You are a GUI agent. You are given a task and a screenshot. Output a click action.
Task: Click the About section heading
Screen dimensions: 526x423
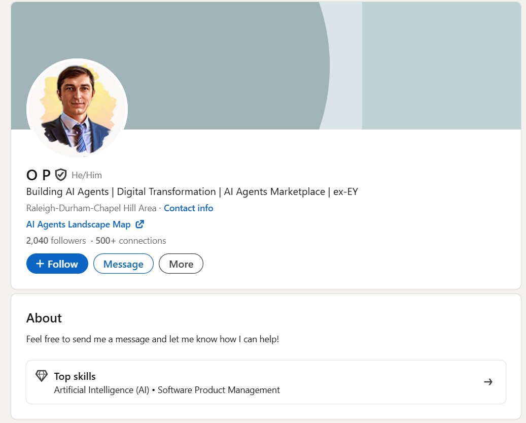pyautogui.click(x=44, y=318)
